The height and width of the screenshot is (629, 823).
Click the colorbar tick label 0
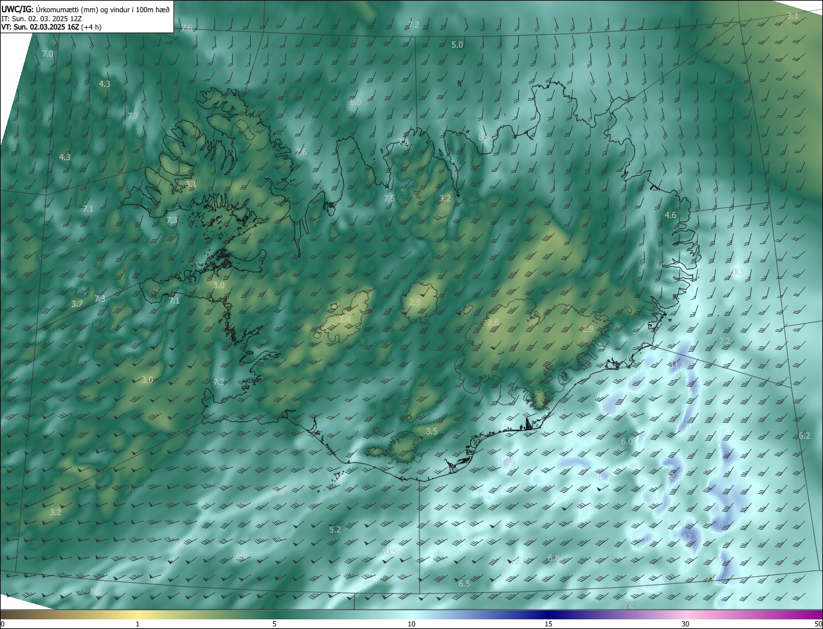point(3,624)
